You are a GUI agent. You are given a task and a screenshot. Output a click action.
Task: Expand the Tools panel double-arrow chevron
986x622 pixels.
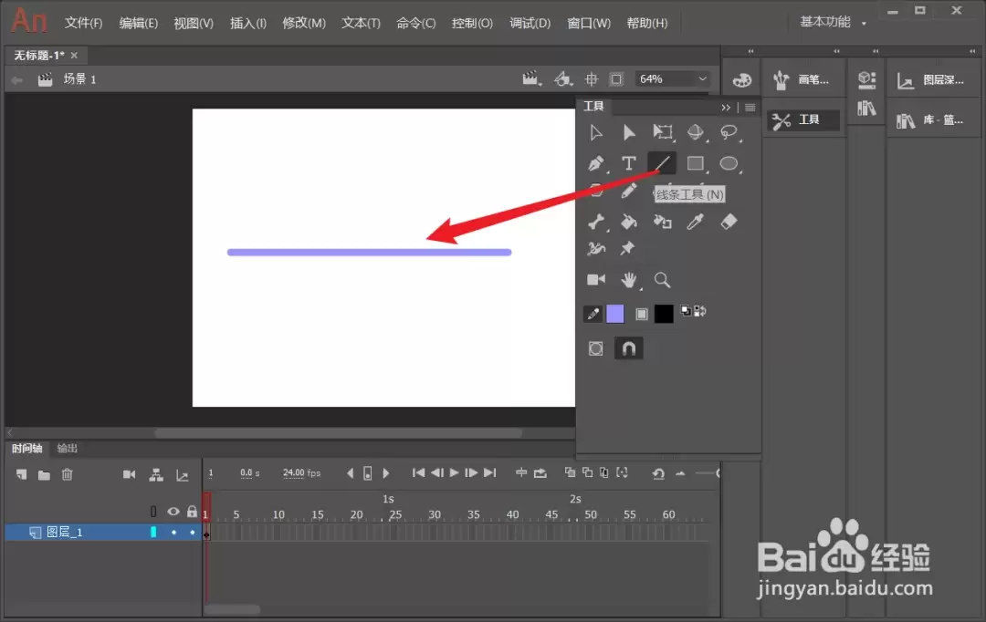[726, 108]
